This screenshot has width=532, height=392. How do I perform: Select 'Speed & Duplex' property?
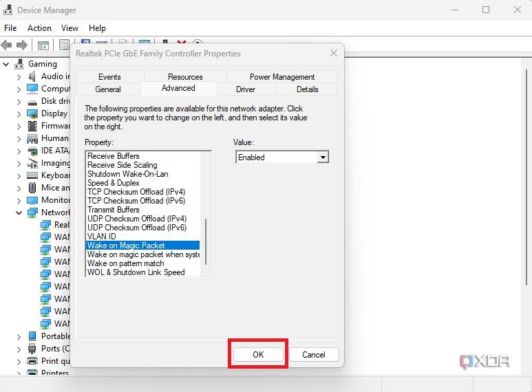tap(114, 183)
